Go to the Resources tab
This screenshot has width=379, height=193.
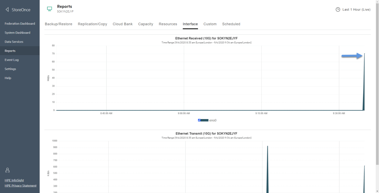pyautogui.click(x=168, y=24)
